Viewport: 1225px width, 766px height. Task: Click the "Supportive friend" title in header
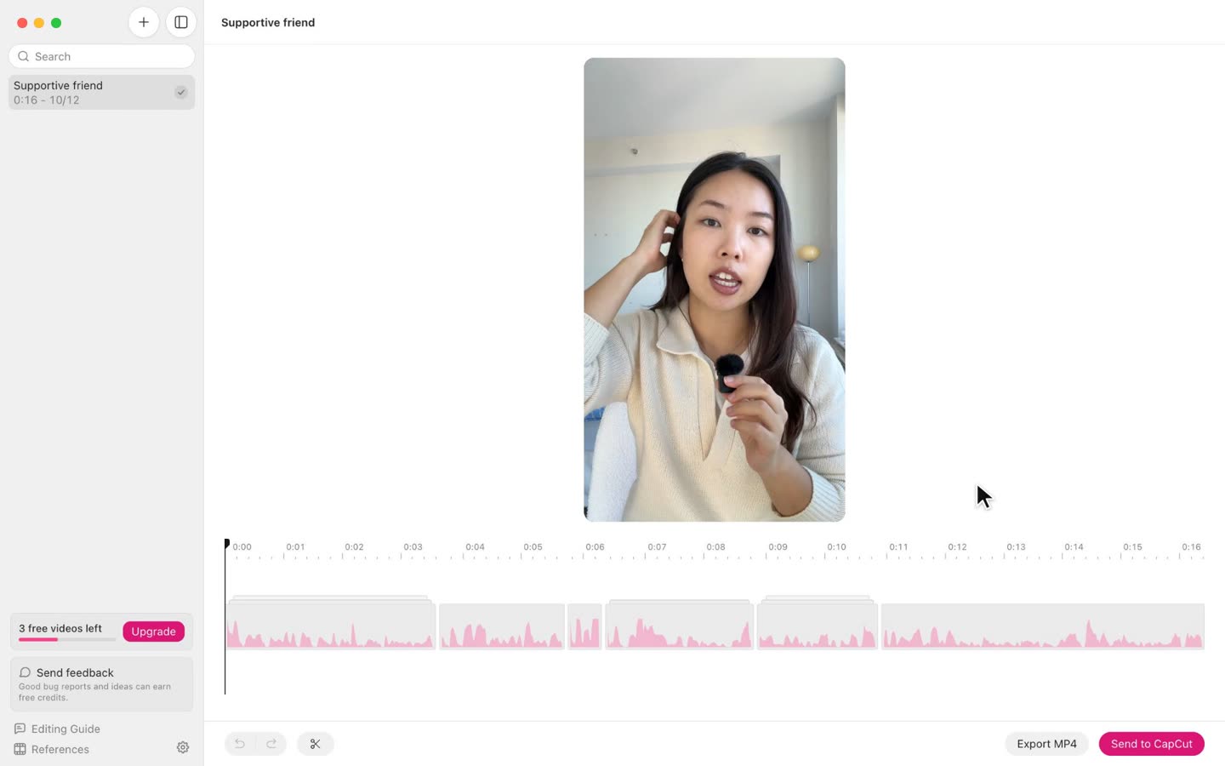(x=268, y=22)
